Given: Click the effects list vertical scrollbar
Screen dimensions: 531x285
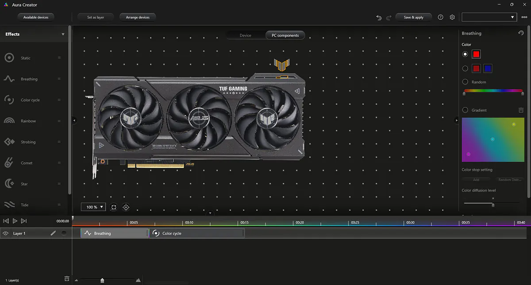Looking at the screenshot, I should pyautogui.click(x=69, y=110).
